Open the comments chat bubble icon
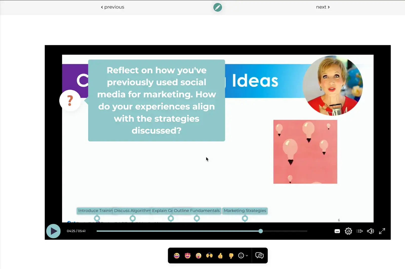Viewport: 405px width, 269px height. 260,256
